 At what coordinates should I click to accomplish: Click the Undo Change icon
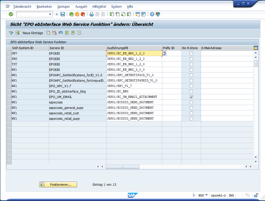point(61,33)
